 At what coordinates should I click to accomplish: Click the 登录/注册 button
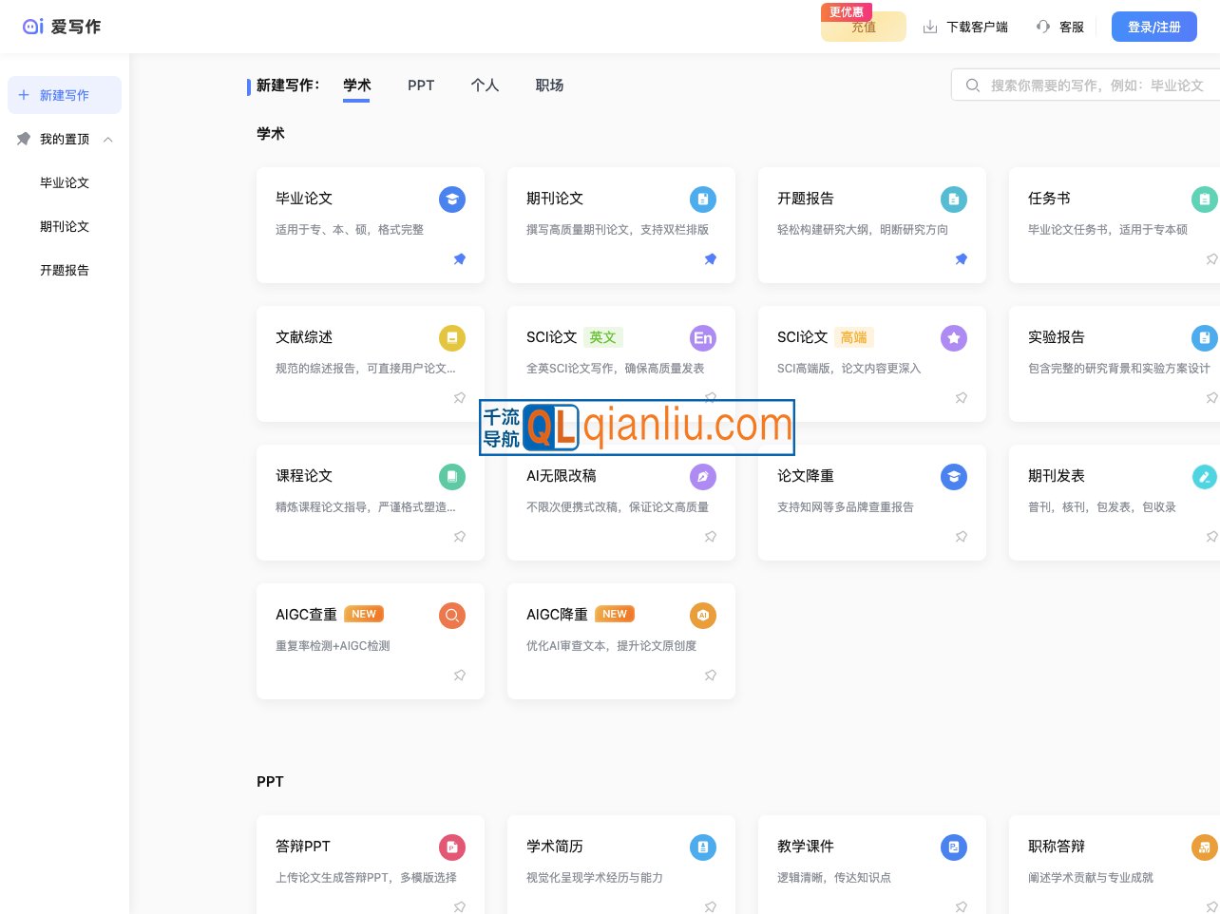pos(1153,27)
